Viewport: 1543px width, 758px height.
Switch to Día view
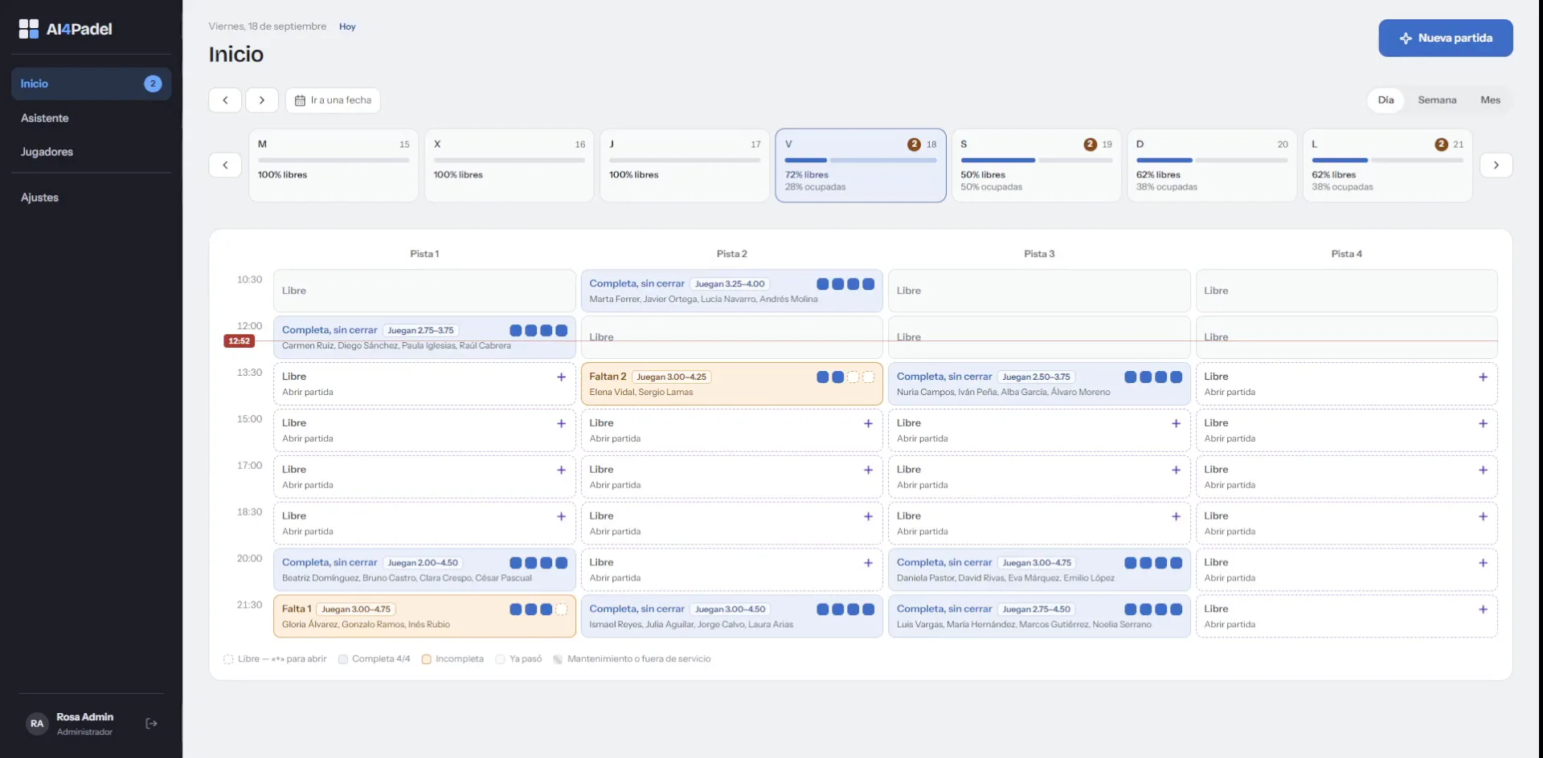[1385, 100]
